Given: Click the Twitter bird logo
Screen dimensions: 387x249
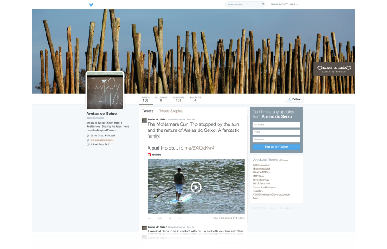Looking at the screenshot, I should (91, 5).
